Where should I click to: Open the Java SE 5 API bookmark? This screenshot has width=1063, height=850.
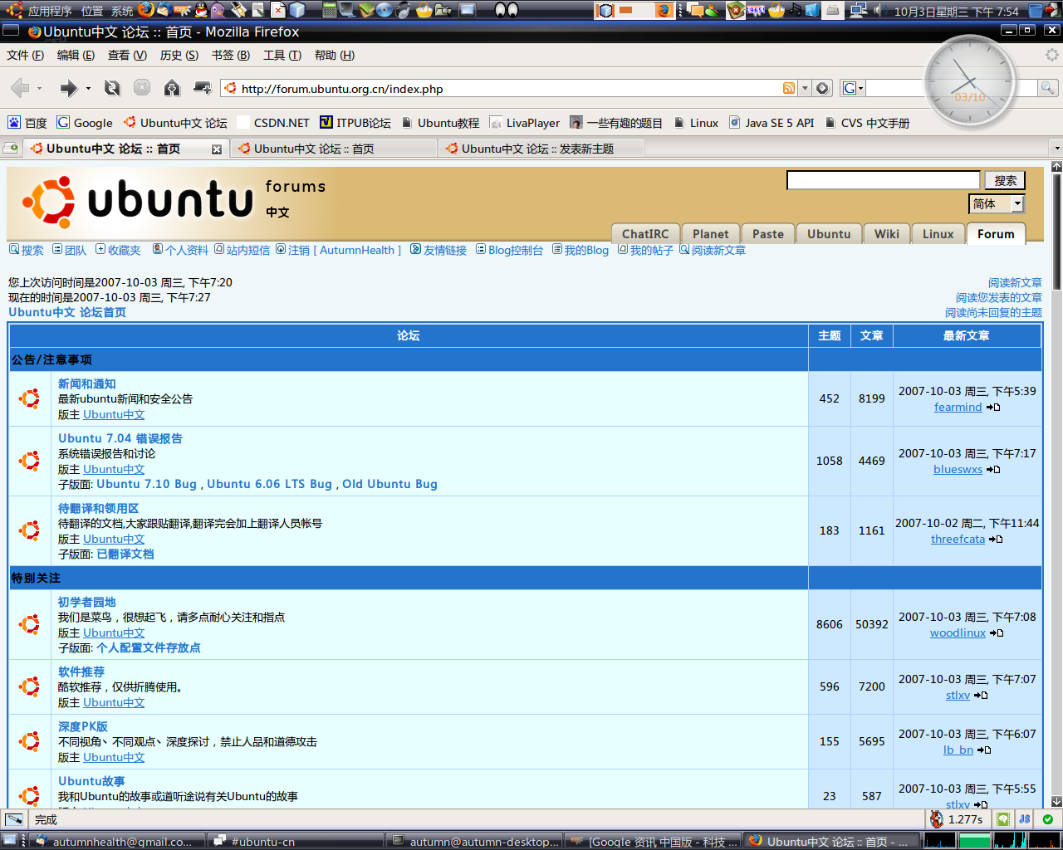point(772,123)
